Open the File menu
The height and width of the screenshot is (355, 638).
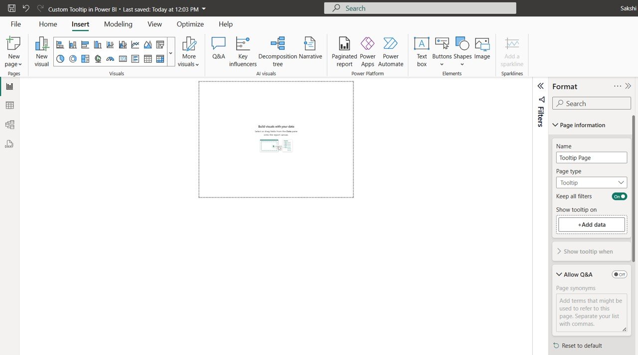16,24
